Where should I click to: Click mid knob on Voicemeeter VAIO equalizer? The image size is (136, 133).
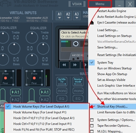click(x=14, y=48)
